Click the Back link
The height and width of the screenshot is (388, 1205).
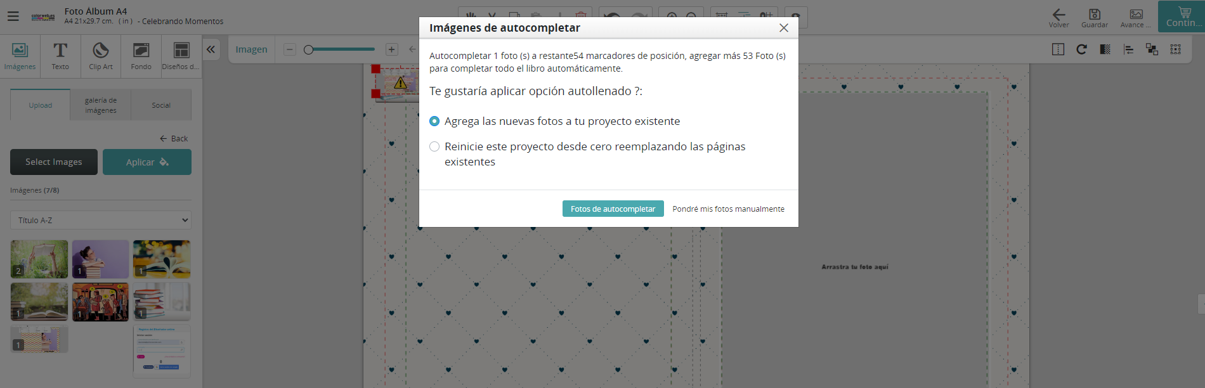(174, 138)
